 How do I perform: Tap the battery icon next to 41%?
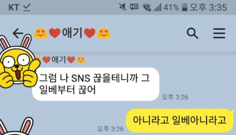(184, 7)
